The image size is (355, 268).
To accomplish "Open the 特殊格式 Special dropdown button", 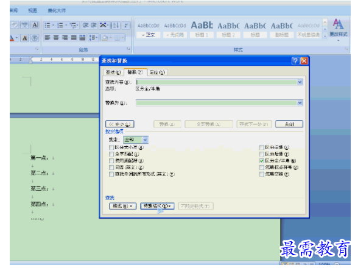I will (157, 206).
